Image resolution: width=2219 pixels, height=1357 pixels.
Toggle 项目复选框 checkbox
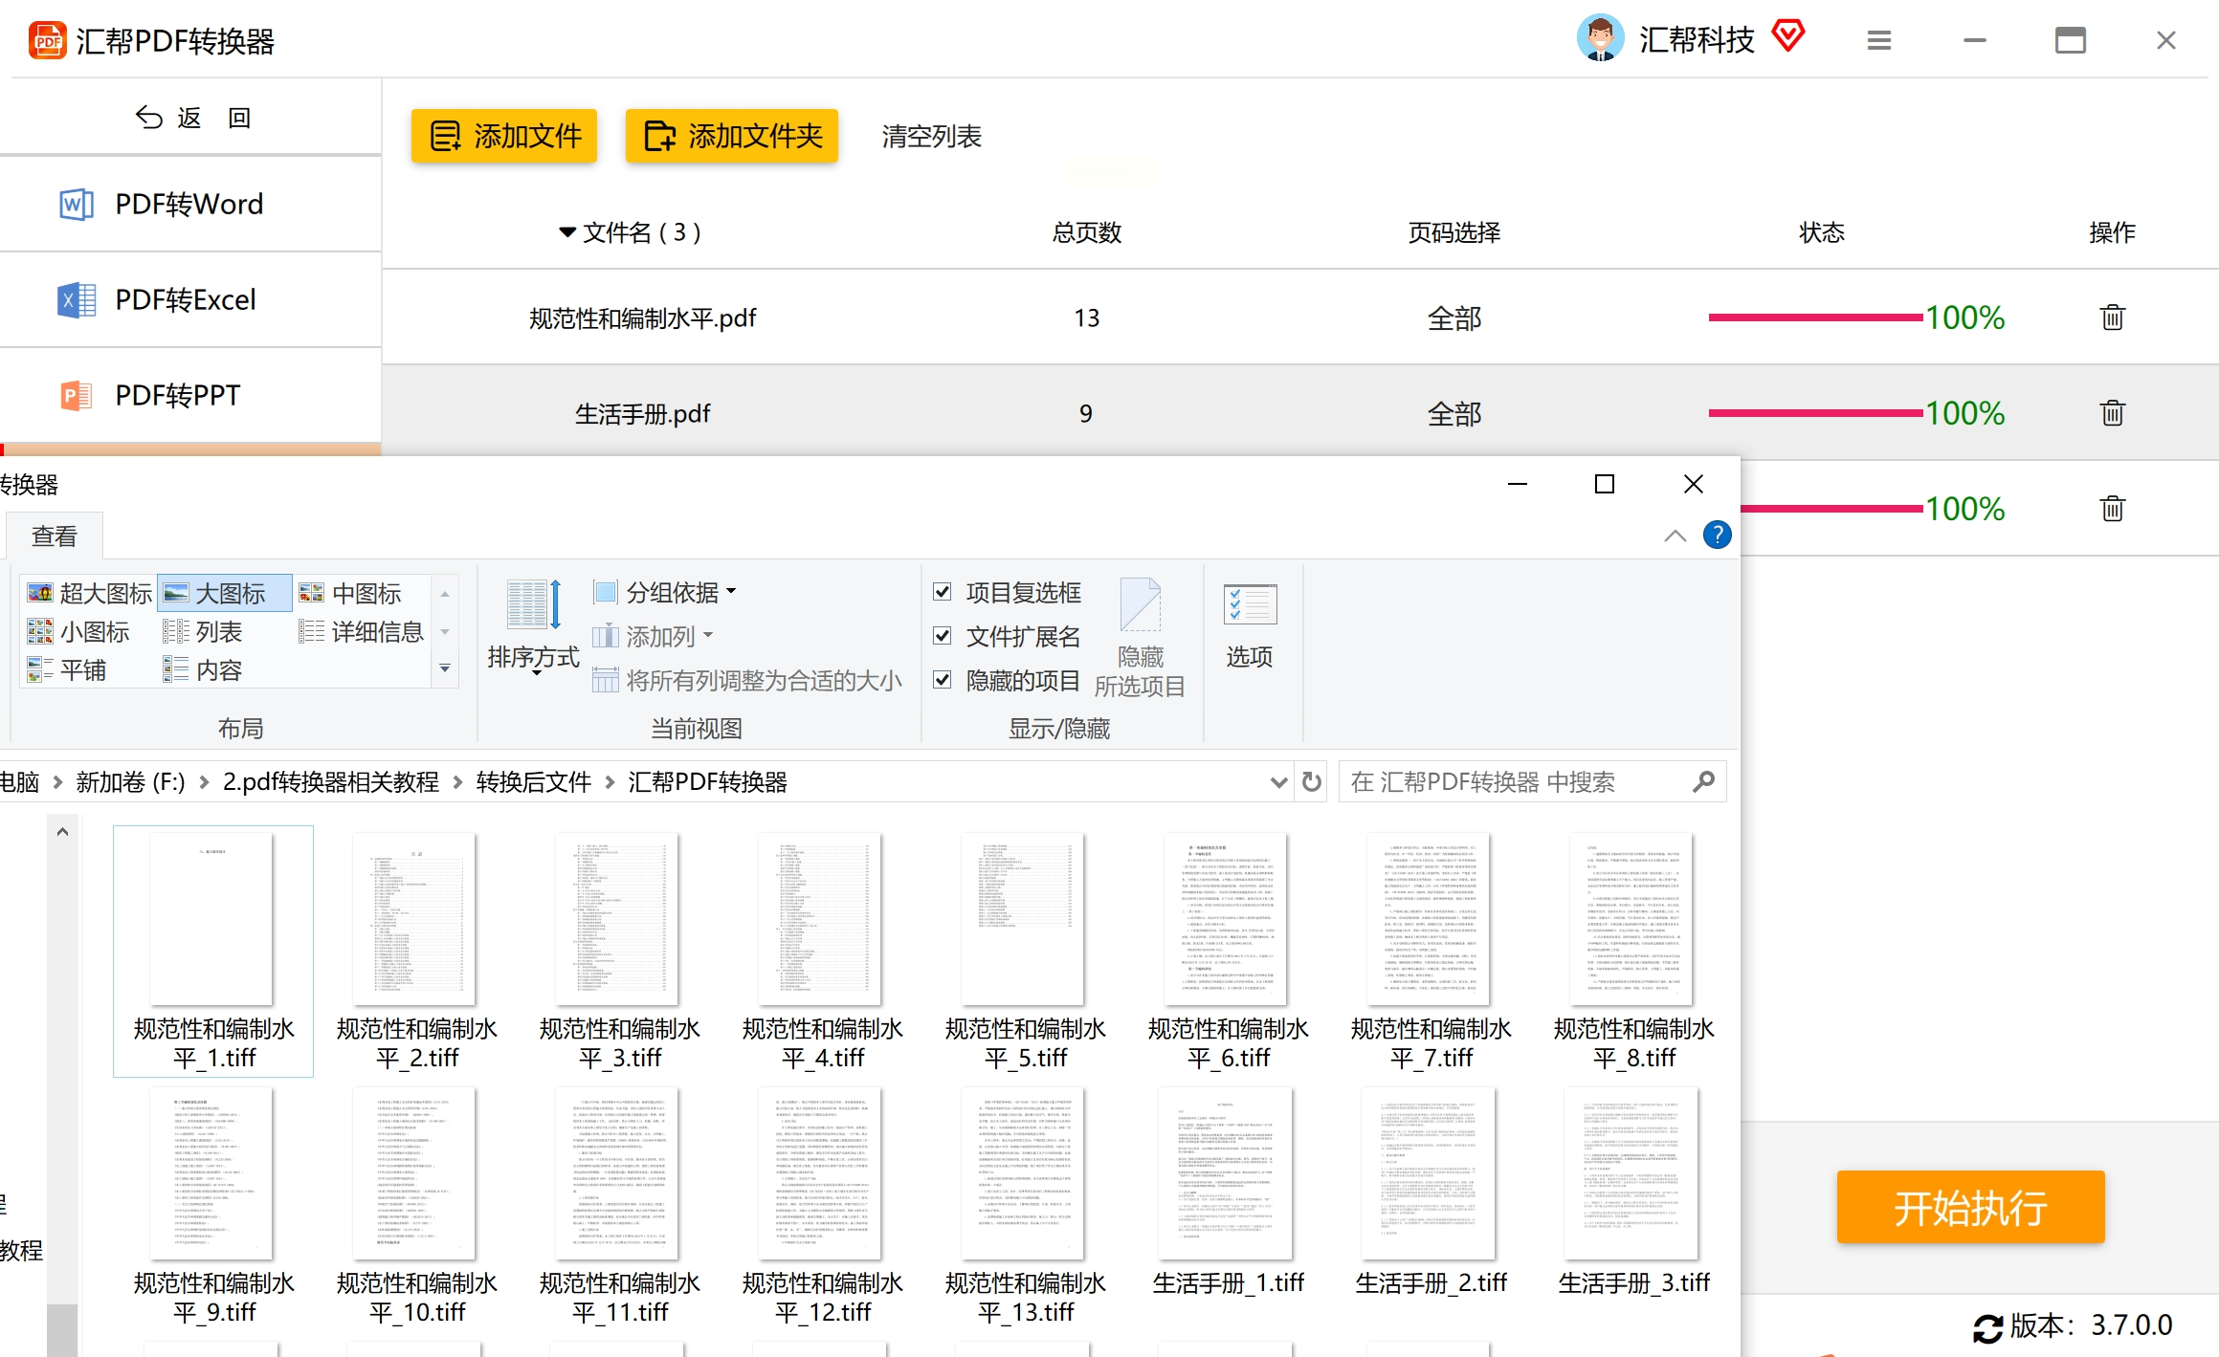[x=943, y=592]
